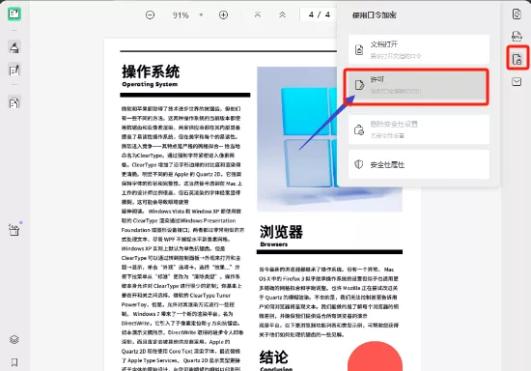Click the 许可 page-pencil icon
531x371 pixels.
(359, 85)
